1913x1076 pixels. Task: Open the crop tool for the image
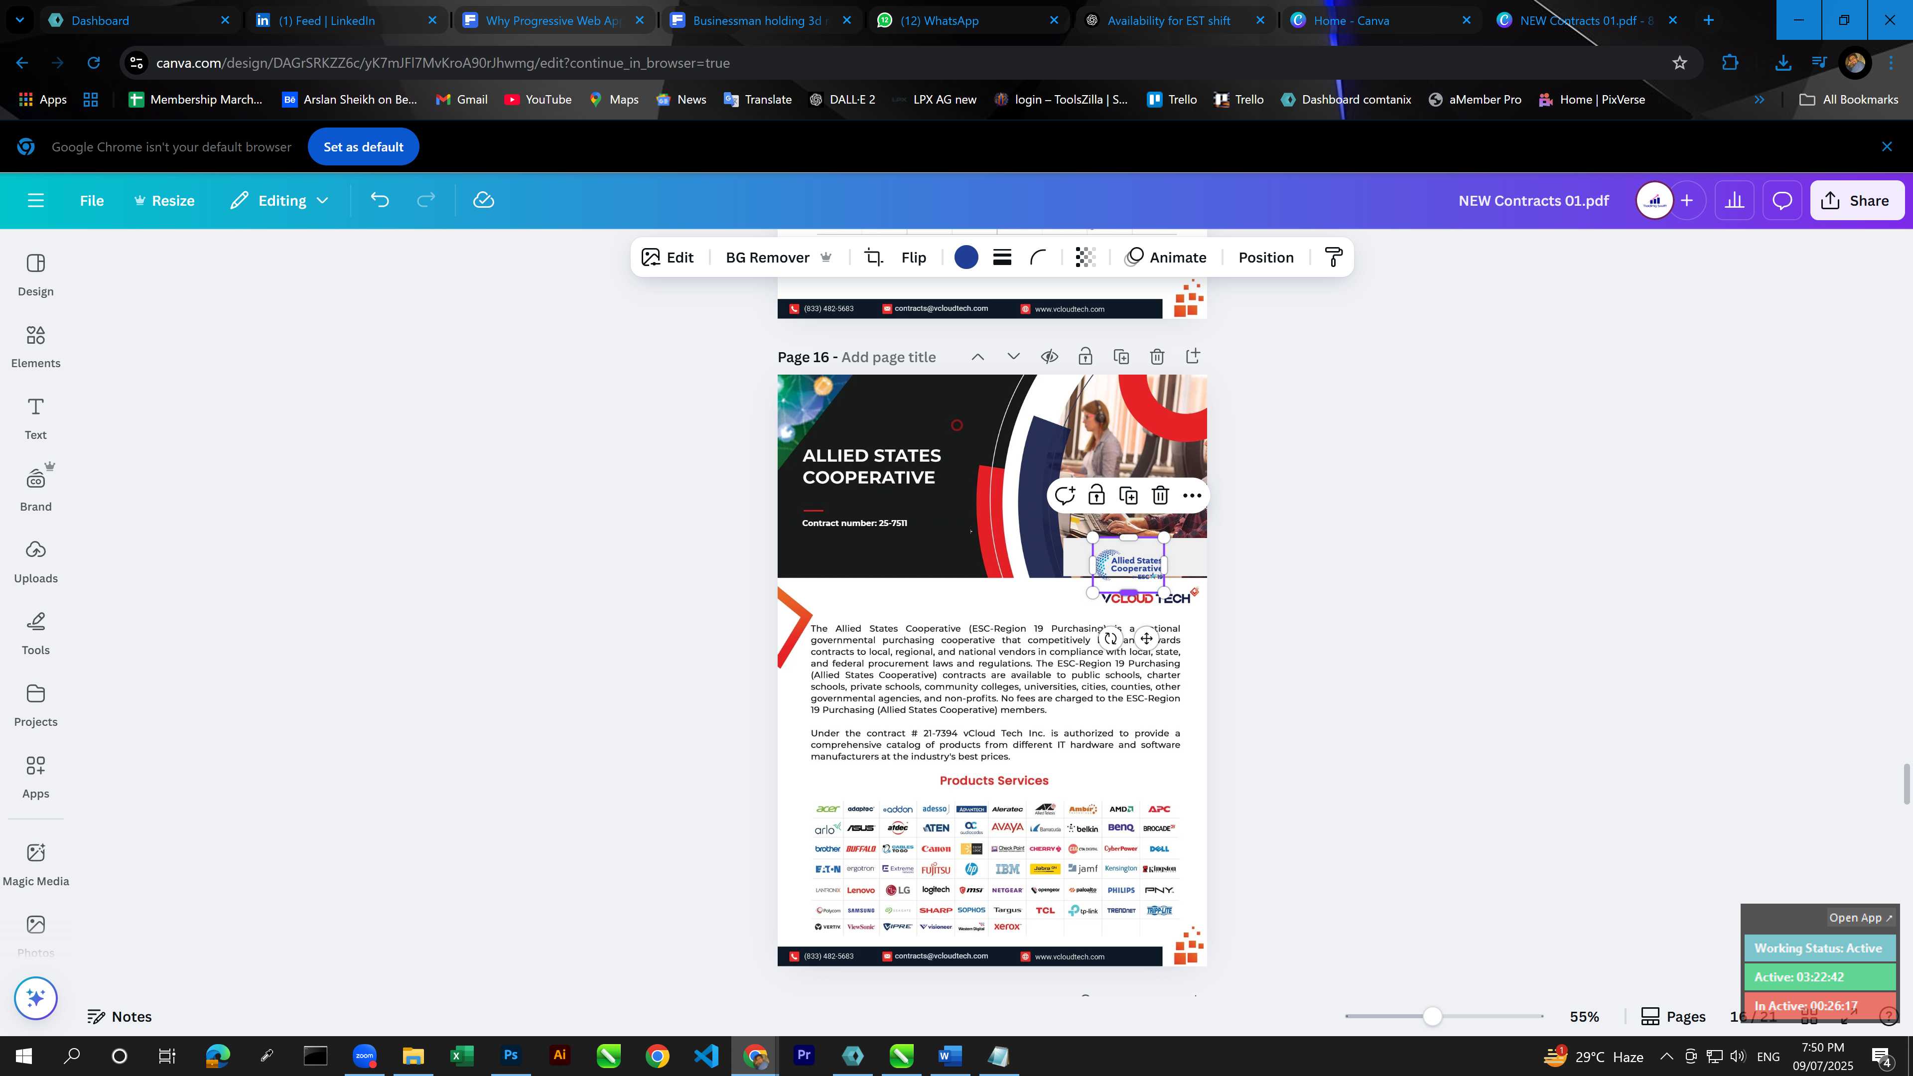874,258
